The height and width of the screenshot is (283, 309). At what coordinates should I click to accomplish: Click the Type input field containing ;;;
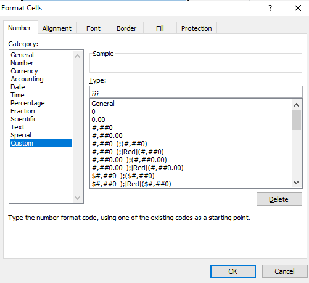coord(196,92)
